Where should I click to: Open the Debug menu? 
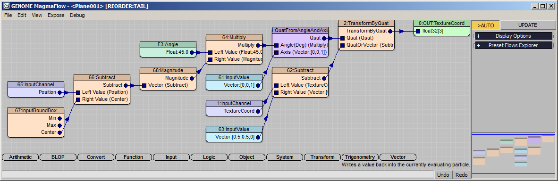point(77,15)
